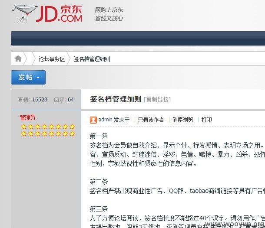The width and height of the screenshot is (265, 228).
Task: Click the 回复: 64 reply count
Action: [x=64, y=100]
